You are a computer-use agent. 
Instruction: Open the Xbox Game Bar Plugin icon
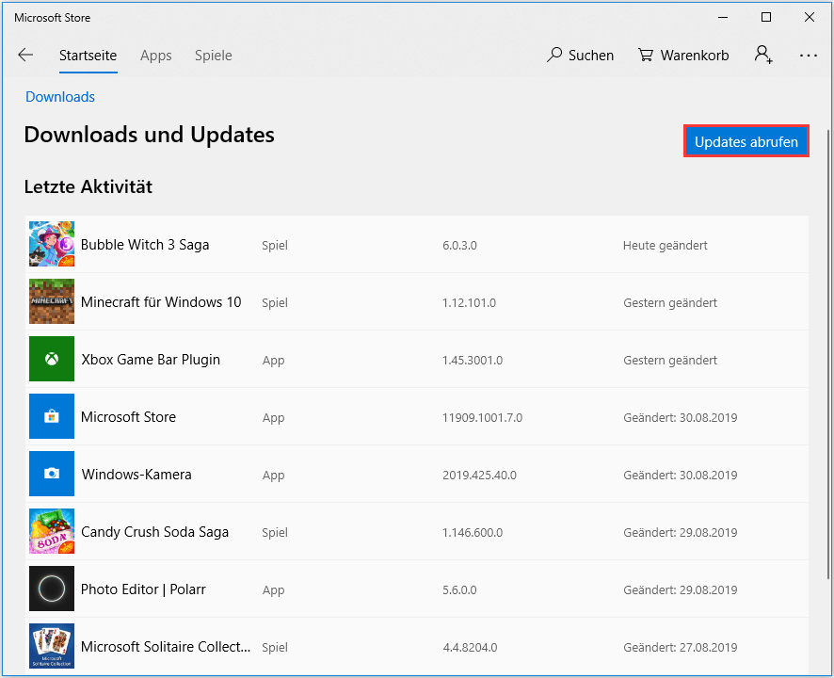point(52,359)
